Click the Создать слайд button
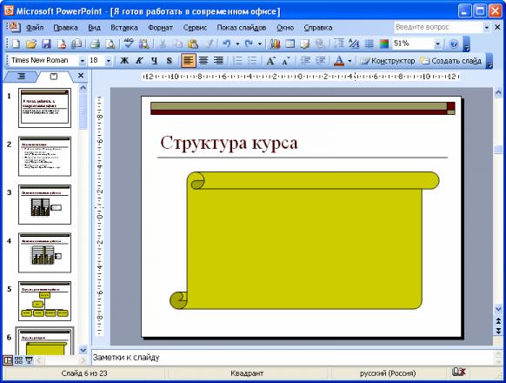 [x=451, y=60]
